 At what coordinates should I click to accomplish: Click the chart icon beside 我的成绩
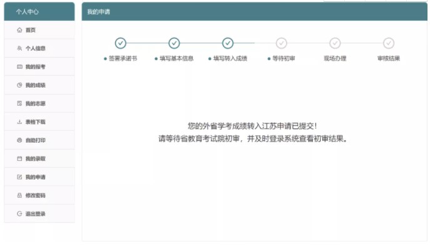click(x=19, y=85)
